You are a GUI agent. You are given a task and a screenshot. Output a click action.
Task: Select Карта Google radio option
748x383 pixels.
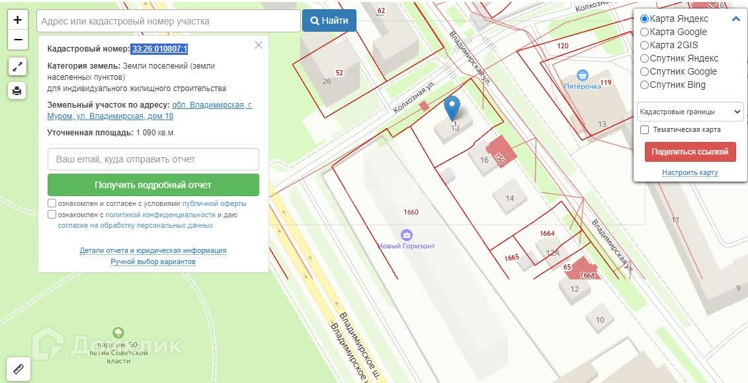click(x=644, y=32)
